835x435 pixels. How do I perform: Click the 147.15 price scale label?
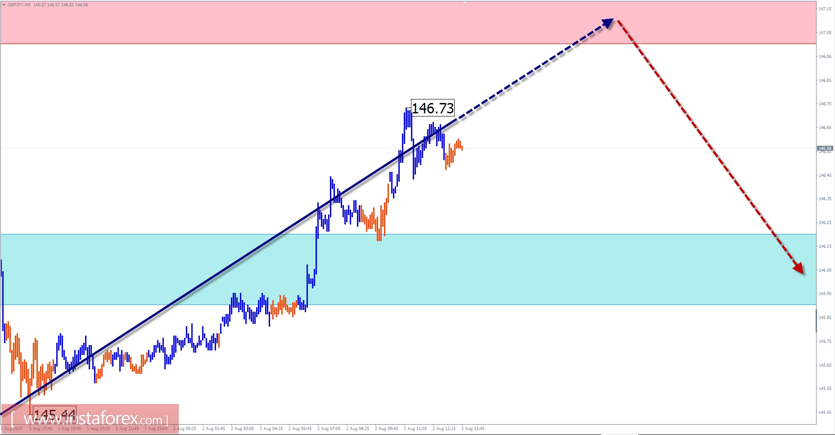point(825,9)
